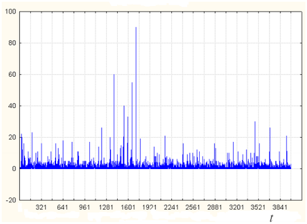Click the spike peaking at 60
The width and height of the screenshot is (307, 224).
click(x=114, y=122)
